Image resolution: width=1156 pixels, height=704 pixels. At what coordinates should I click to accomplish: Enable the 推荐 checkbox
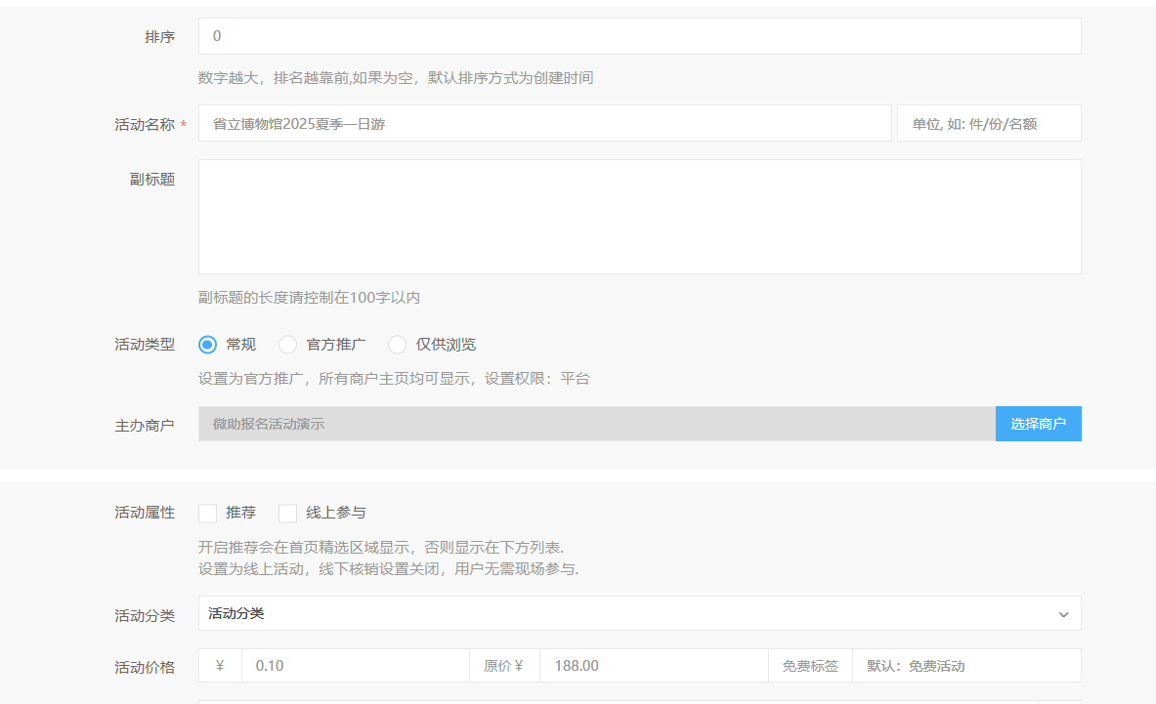(207, 514)
